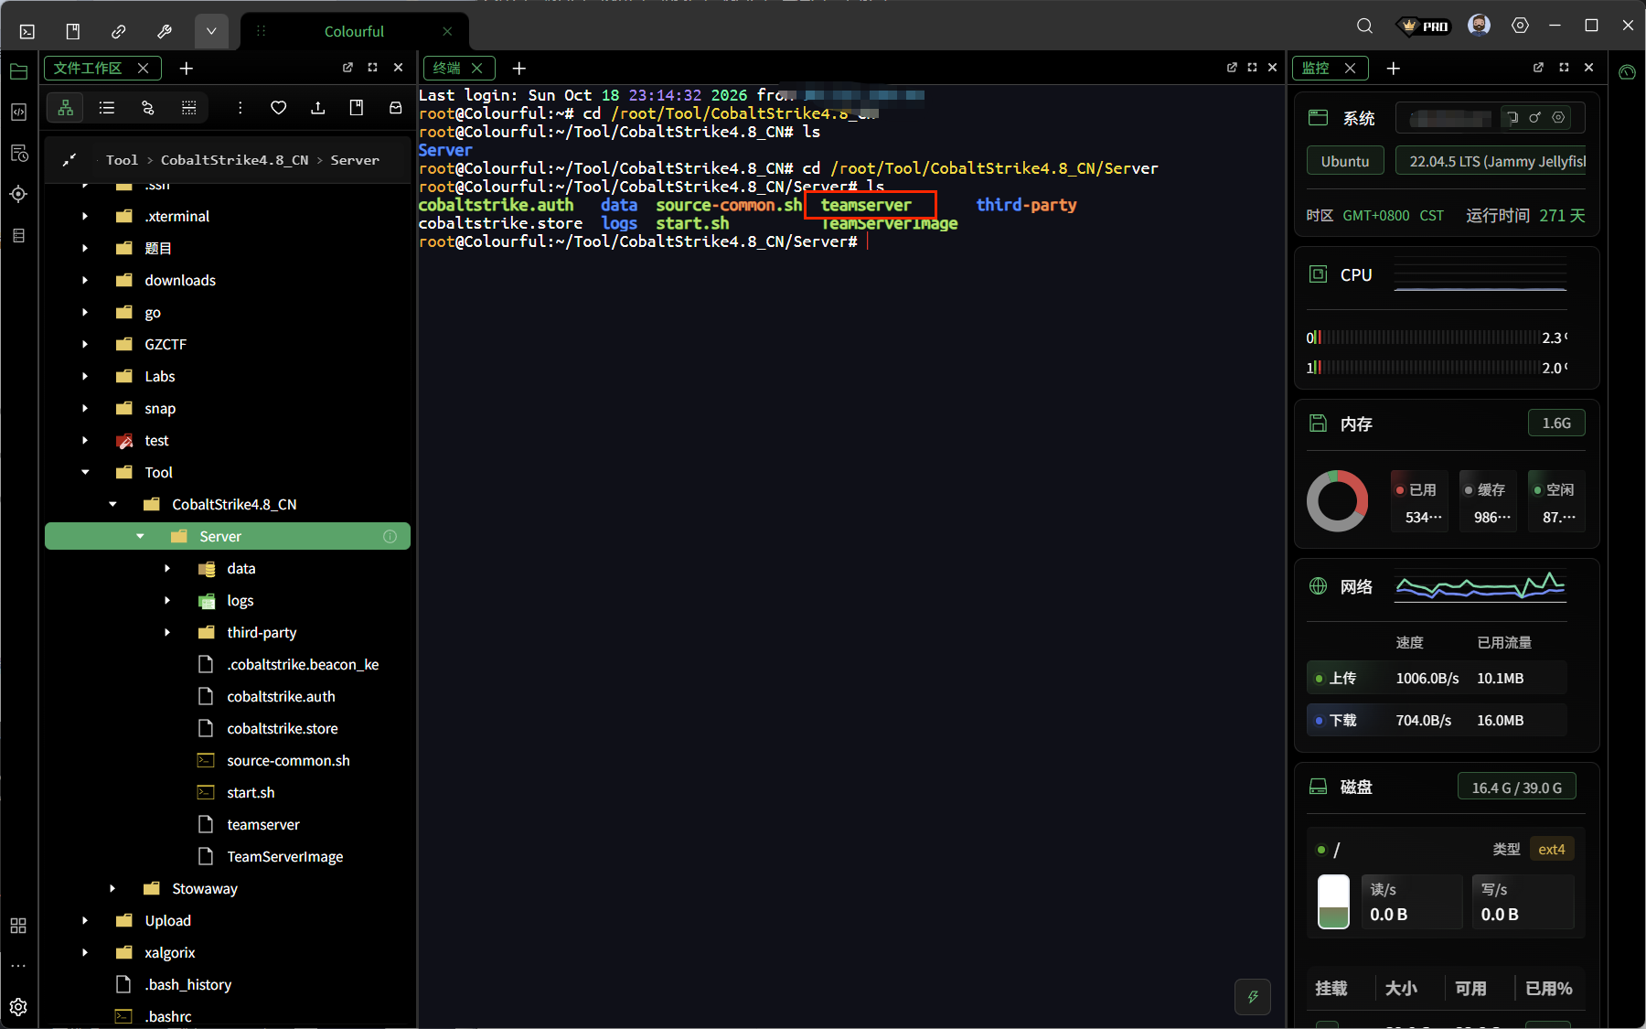Maximize the monitor panel
The image size is (1646, 1029).
click(x=1564, y=68)
